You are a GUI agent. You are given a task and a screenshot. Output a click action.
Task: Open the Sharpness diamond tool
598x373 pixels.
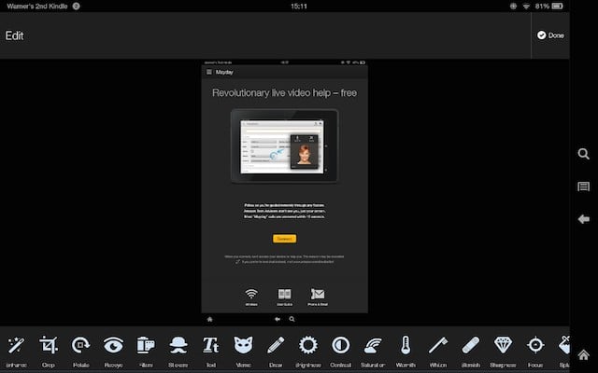click(x=503, y=352)
